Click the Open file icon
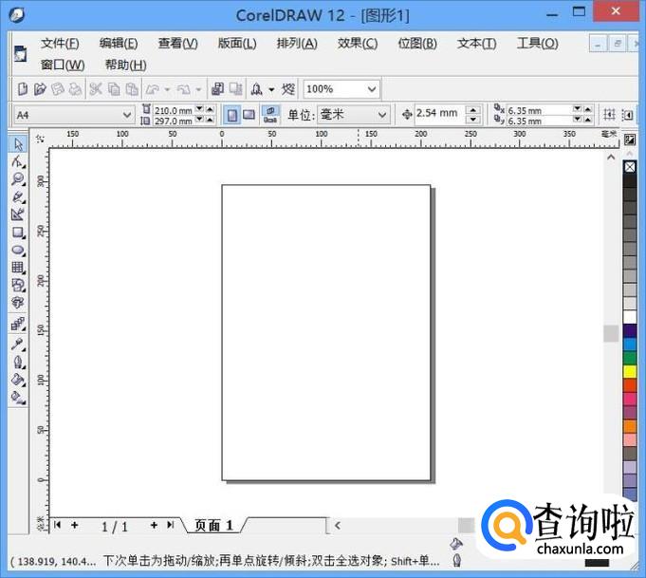This screenshot has width=646, height=578. pos(40,89)
